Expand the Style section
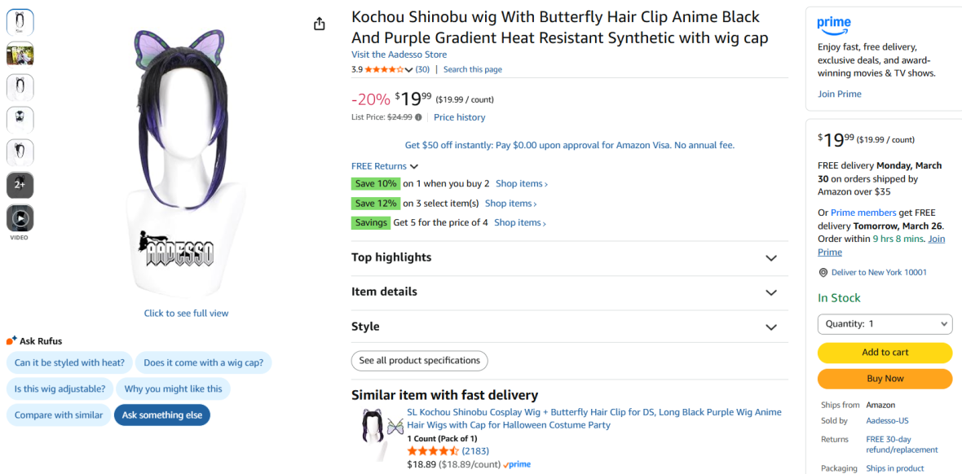 coord(771,327)
